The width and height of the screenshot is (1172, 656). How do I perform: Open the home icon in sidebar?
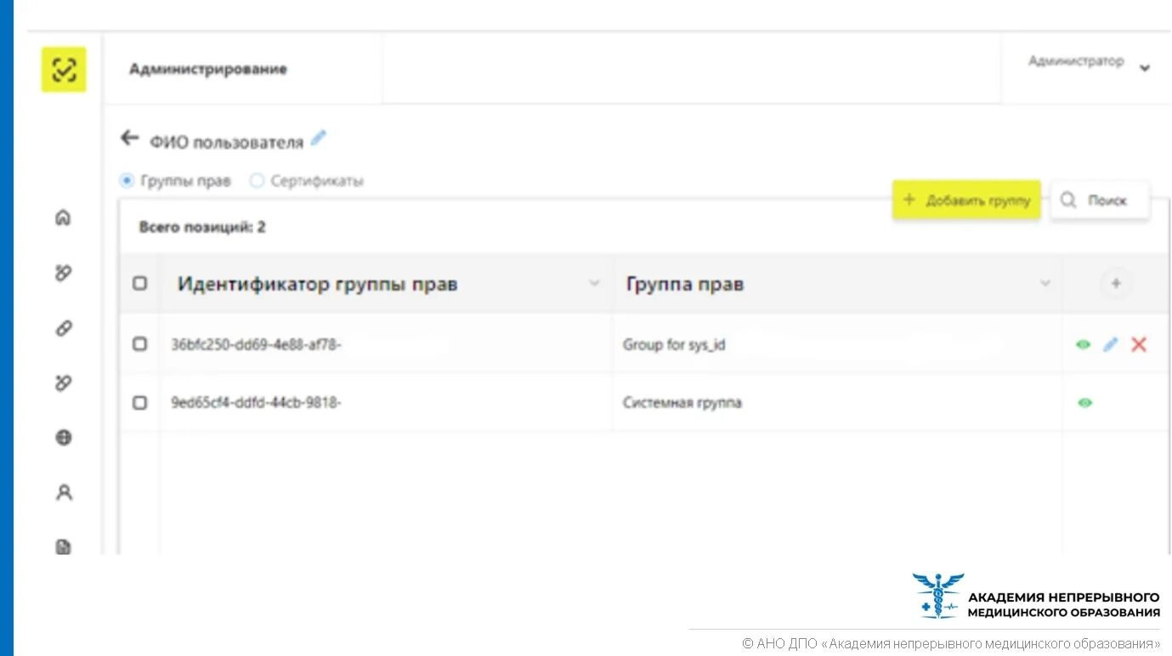click(x=63, y=218)
